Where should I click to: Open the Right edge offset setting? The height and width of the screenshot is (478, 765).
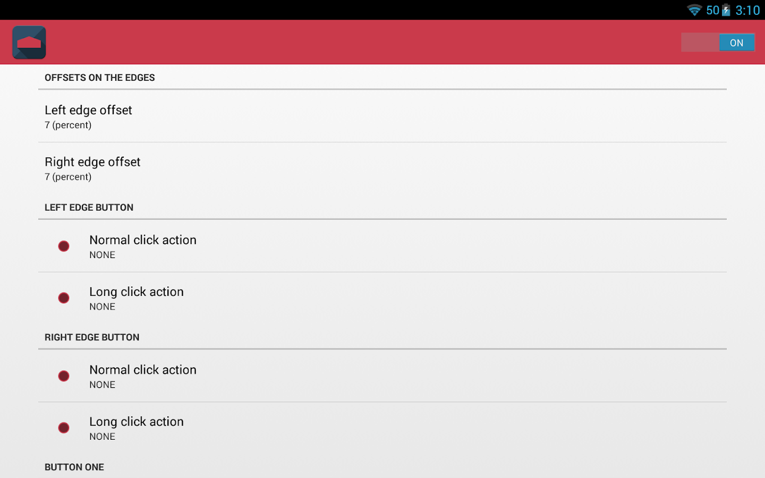[x=92, y=168]
